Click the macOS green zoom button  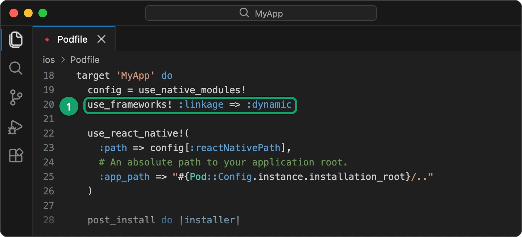[43, 13]
